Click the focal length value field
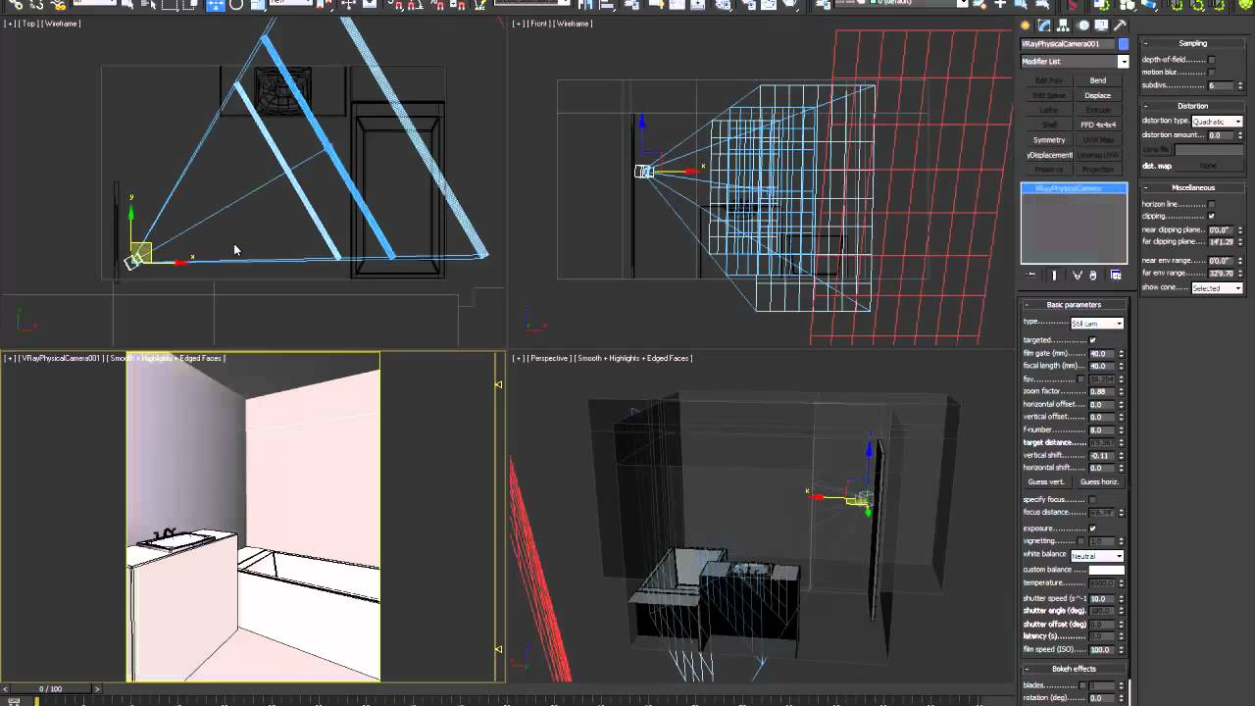The image size is (1255, 706). (x=1102, y=366)
